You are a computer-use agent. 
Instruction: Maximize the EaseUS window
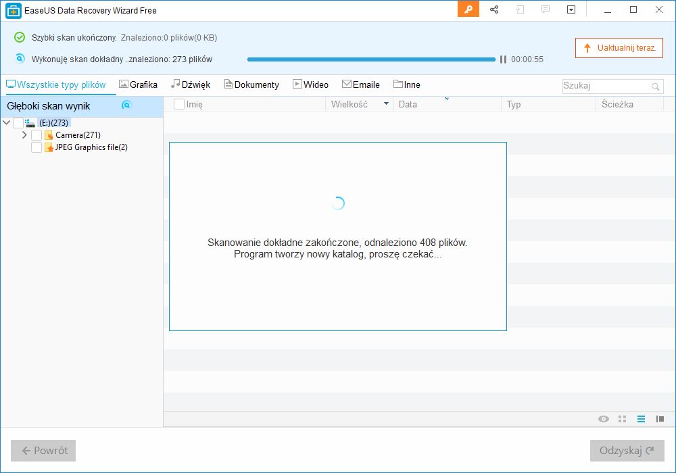[633, 9]
